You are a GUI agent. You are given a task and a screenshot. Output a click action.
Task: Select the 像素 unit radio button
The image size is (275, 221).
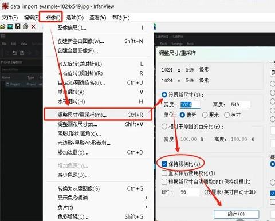pos(182,115)
